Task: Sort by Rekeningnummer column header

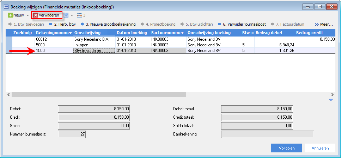Action: point(54,33)
